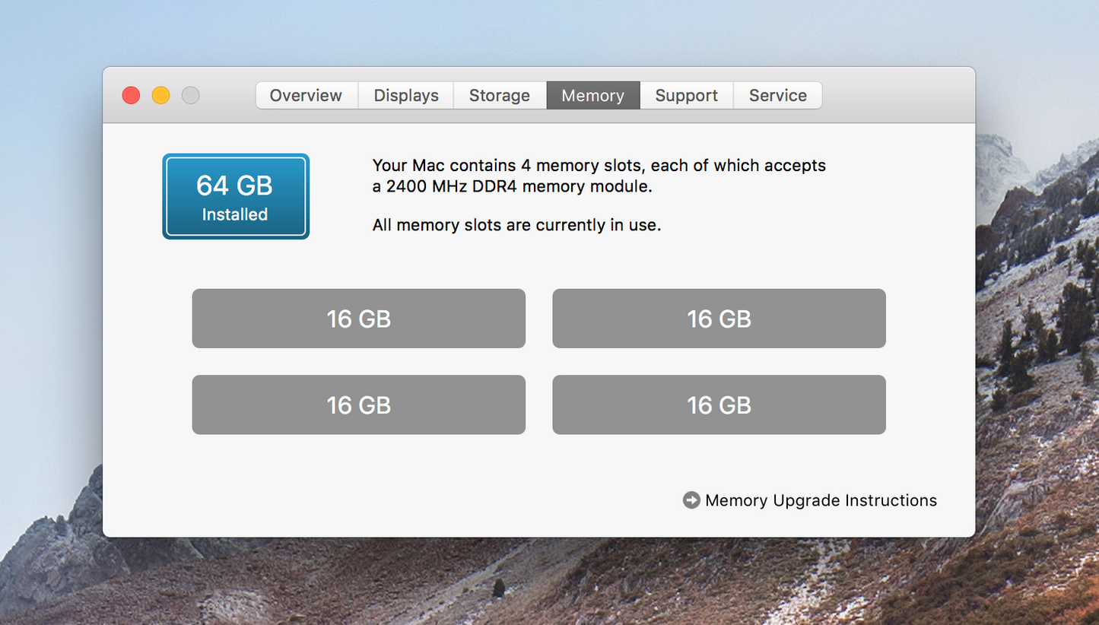Viewport: 1099px width, 625px height.
Task: Open the Displays tab
Action: point(406,96)
